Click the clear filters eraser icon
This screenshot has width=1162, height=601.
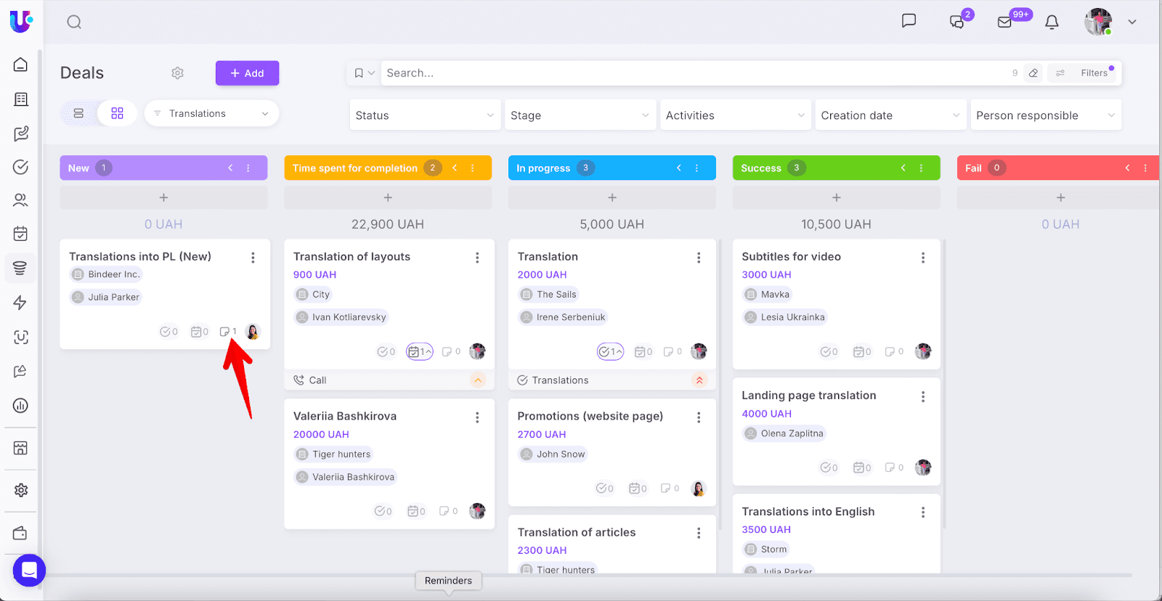(x=1033, y=73)
